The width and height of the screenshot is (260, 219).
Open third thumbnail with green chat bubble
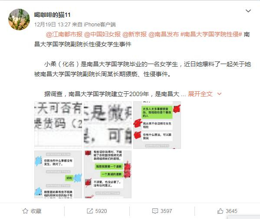point(157,125)
